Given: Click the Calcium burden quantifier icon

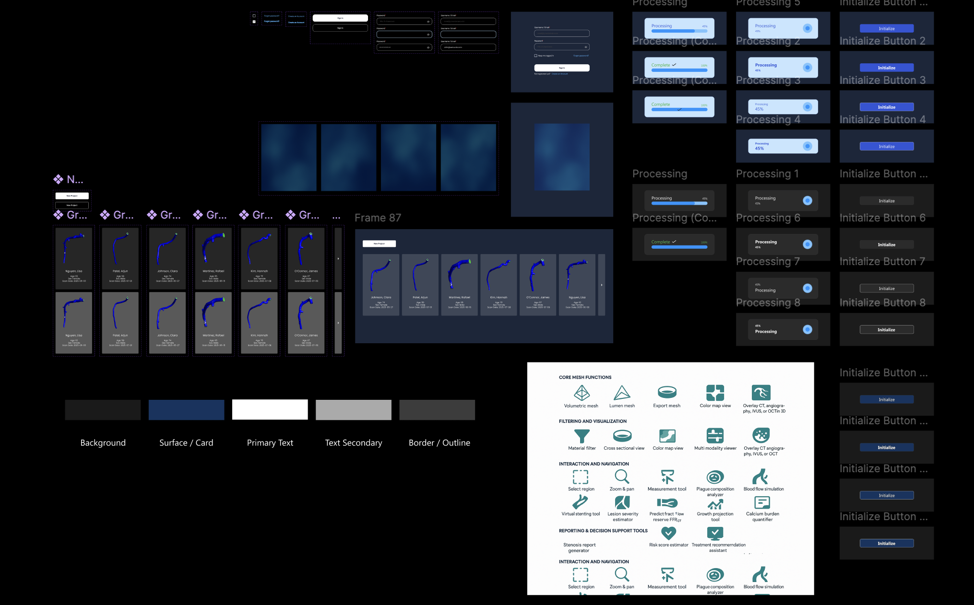Looking at the screenshot, I should pyautogui.click(x=762, y=502).
